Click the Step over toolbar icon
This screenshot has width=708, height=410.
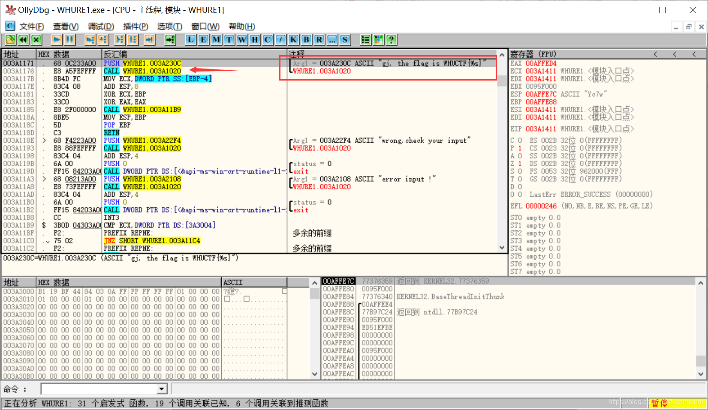tap(103, 40)
